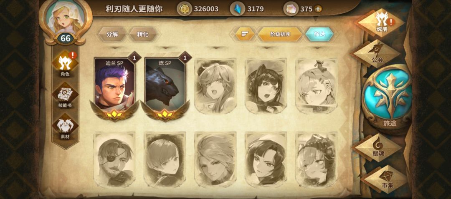Click the 转化 convert button

(x=143, y=34)
